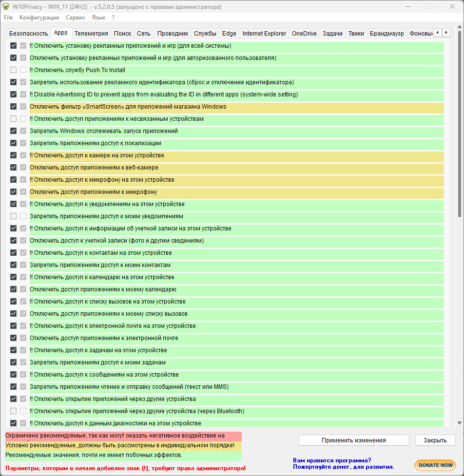The height and width of the screenshot is (476, 464).
Task: Uncheck 'Запретить Windows отслеживать запуск приложений'
Action: point(13,131)
